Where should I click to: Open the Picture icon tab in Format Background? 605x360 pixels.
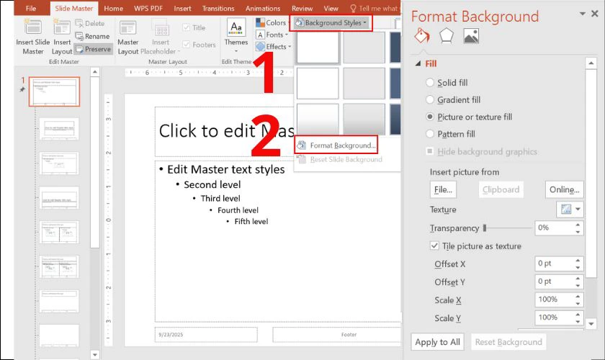[x=471, y=36]
